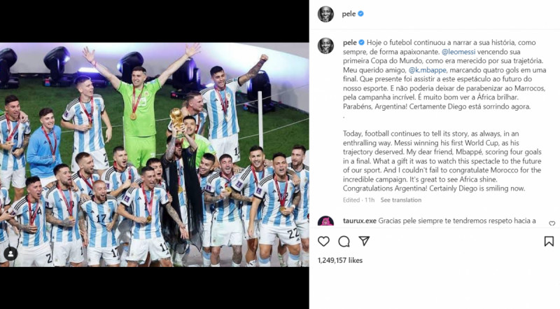
Task: Click the pele avatar beside the caption
Action: [x=325, y=46]
